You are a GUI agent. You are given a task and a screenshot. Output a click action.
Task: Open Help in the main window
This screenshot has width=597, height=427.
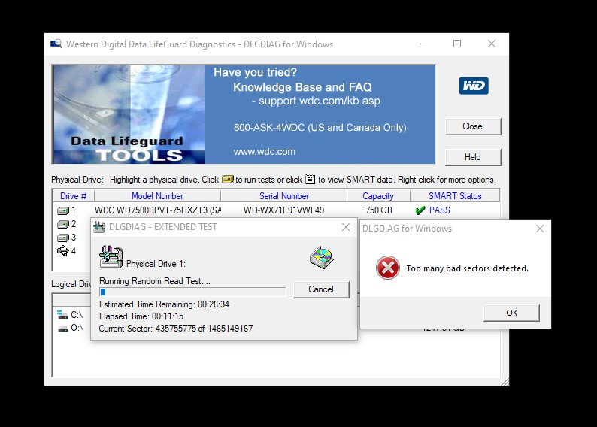pyautogui.click(x=473, y=157)
